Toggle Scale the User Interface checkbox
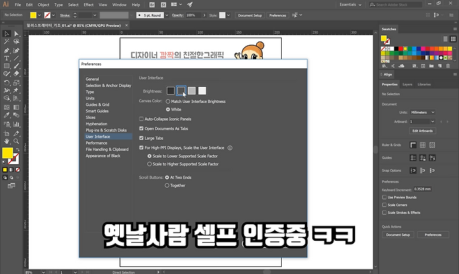 pos(142,148)
